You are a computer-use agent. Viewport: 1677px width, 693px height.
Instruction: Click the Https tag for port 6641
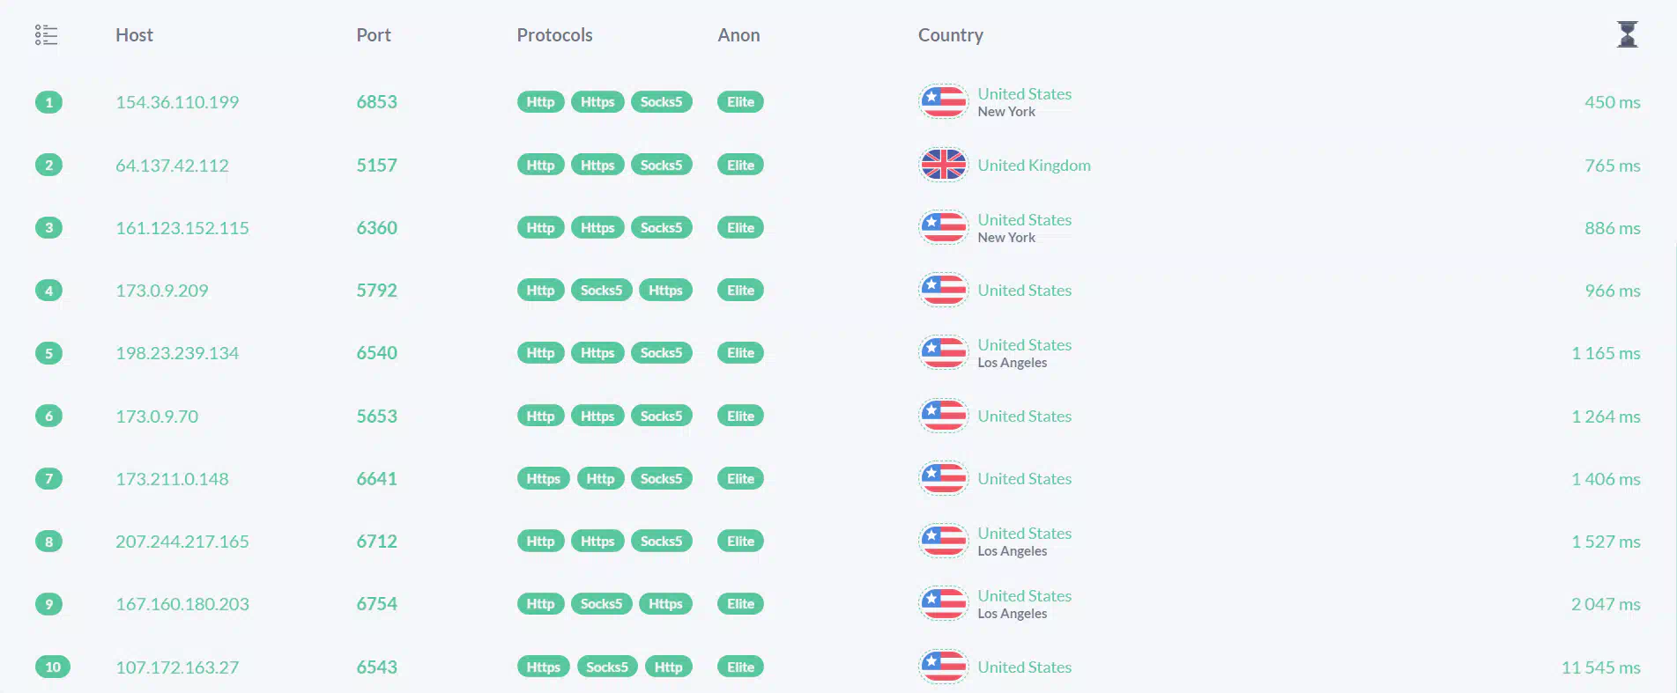point(543,479)
